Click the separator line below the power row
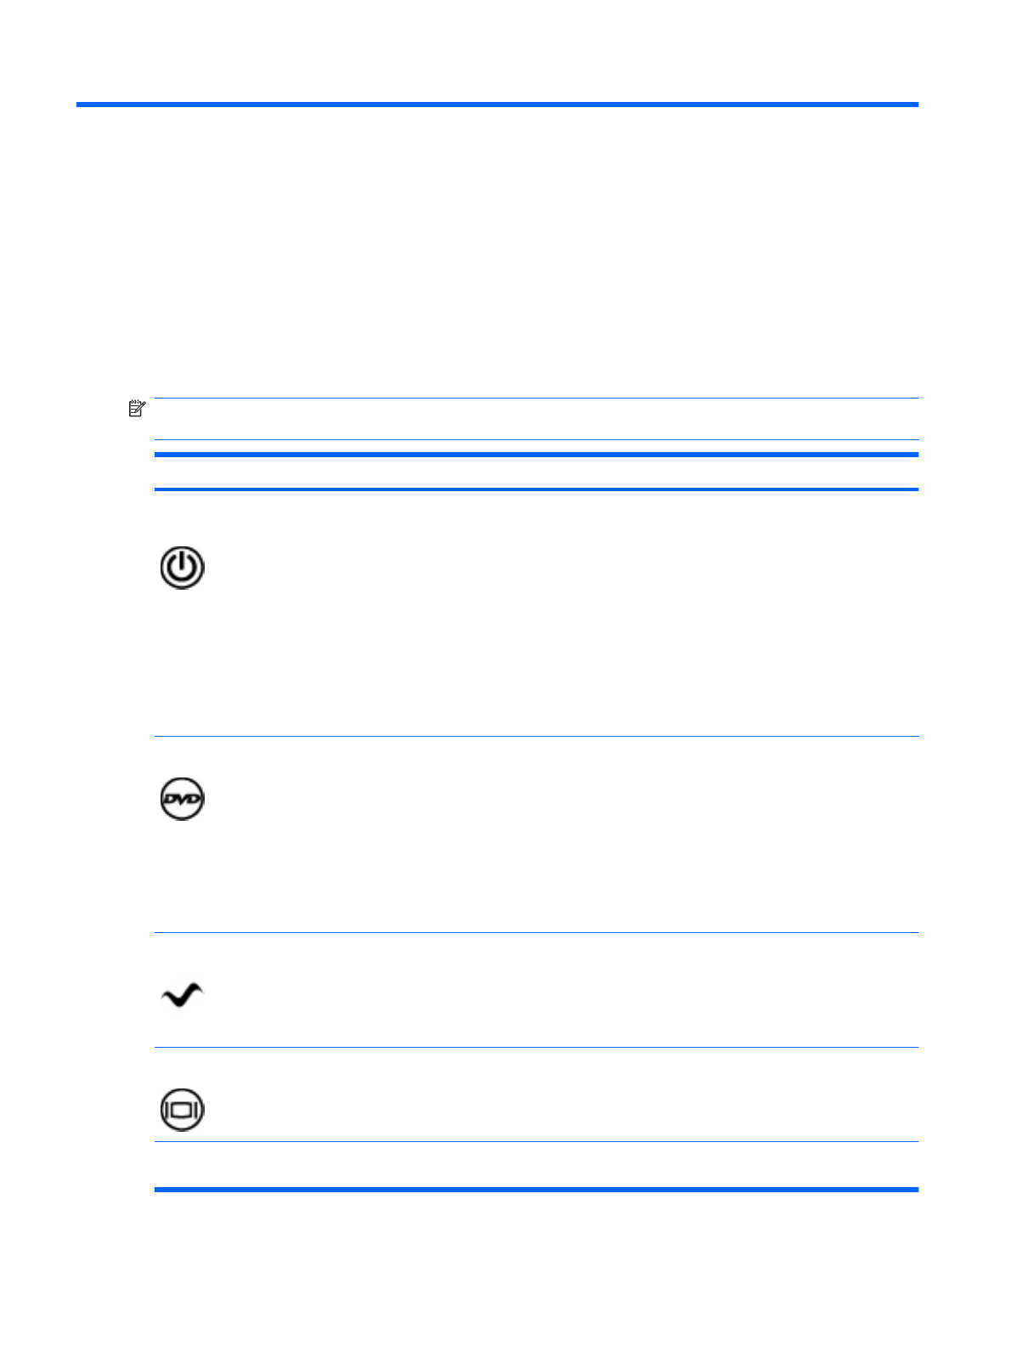The height and width of the screenshot is (1346, 1011). pos(535,737)
